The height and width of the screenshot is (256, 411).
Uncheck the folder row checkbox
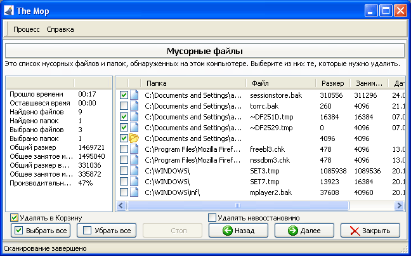pos(124,138)
